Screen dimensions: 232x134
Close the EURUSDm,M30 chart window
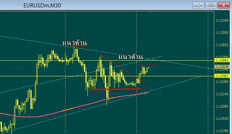(x=224, y=5)
